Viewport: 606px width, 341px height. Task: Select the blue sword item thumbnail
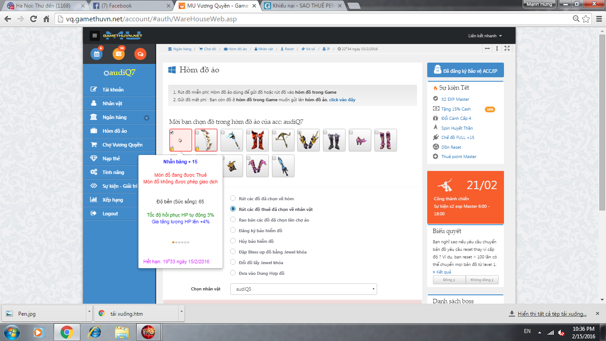click(x=283, y=166)
